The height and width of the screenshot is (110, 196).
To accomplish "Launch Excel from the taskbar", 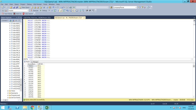I will point(47,108).
